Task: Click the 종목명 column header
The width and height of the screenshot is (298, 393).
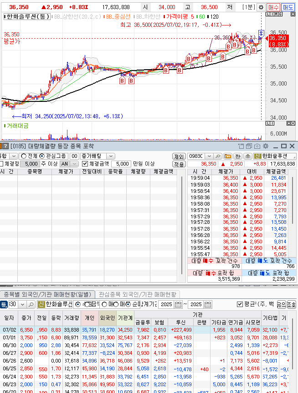Action: (x=34, y=171)
